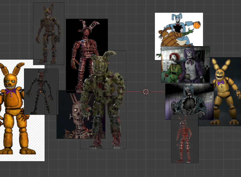
Task: Click the 3D cursor crosshair in the viewport
Action: (x=146, y=92)
